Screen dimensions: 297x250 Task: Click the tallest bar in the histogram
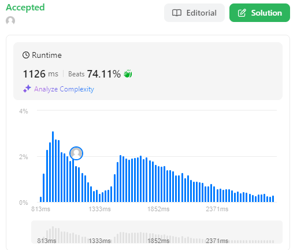(x=53, y=167)
